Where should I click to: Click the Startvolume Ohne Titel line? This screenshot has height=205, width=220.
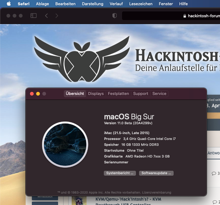click(124, 150)
